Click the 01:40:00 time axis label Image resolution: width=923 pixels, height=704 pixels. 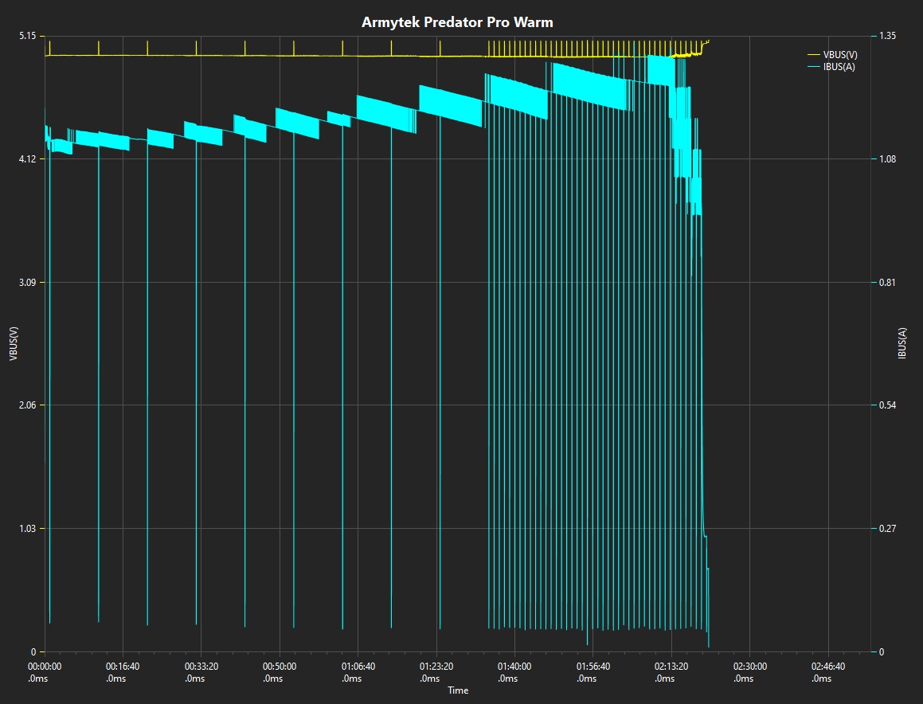click(x=514, y=672)
